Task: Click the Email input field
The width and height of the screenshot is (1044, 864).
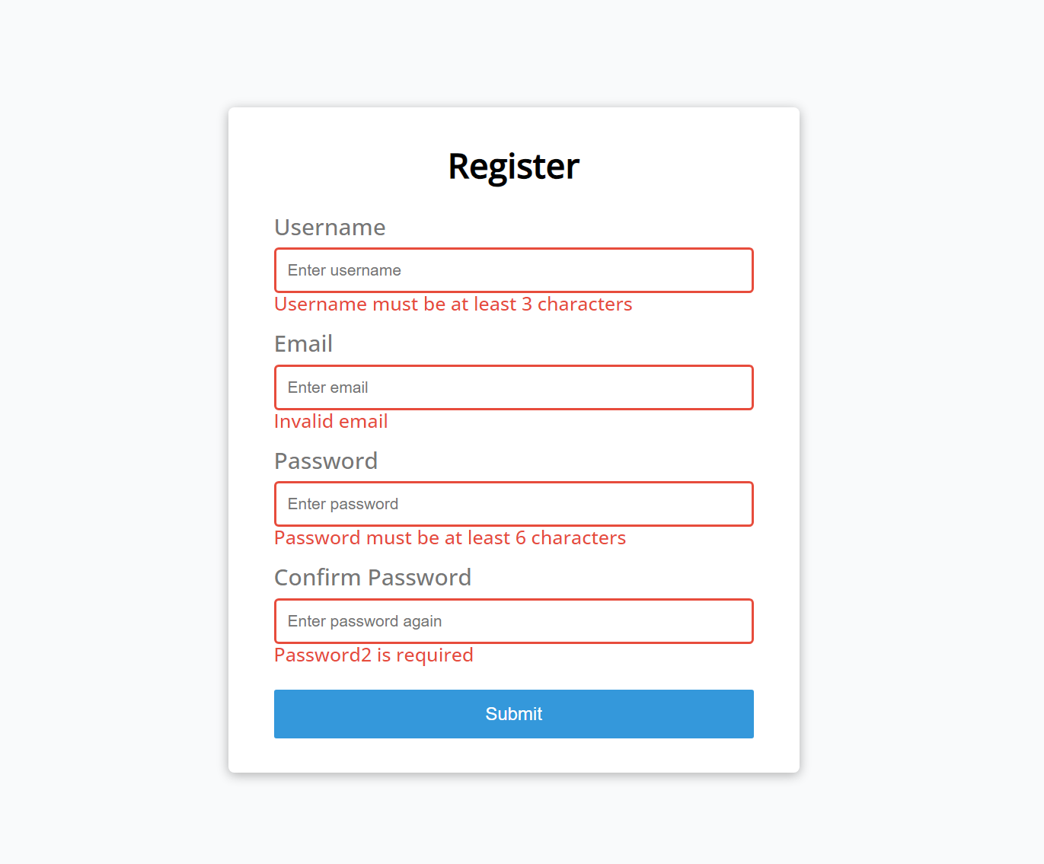Action: [x=513, y=387]
